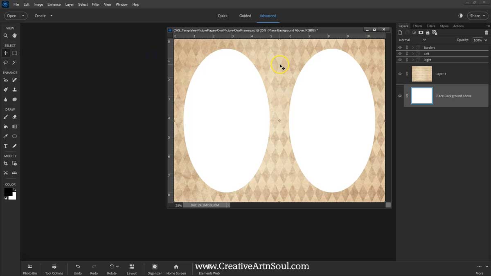Select the Color Picker eyedropper tool
Image resolution: width=491 pixels, height=276 pixels.
[x=6, y=136]
